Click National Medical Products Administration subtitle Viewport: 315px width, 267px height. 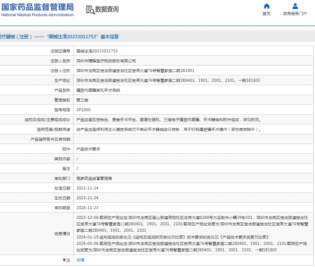[x=37, y=15]
